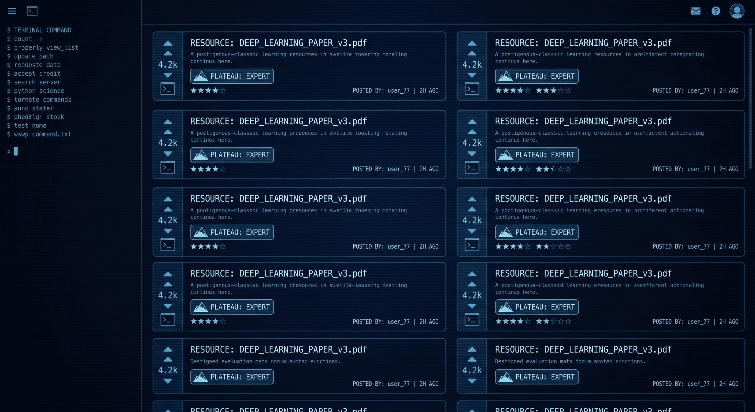Click the vertical scrollbar on the right edge

[x=750, y=98]
